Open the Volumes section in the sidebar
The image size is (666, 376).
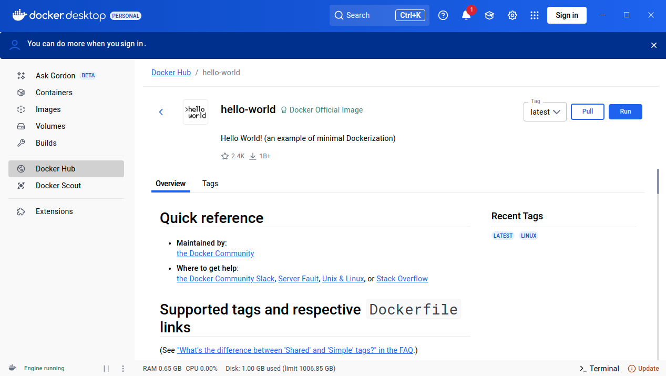coord(50,126)
